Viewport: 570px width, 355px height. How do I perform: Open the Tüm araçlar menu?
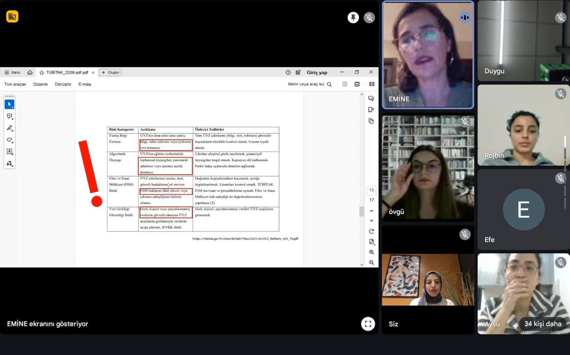coord(15,85)
